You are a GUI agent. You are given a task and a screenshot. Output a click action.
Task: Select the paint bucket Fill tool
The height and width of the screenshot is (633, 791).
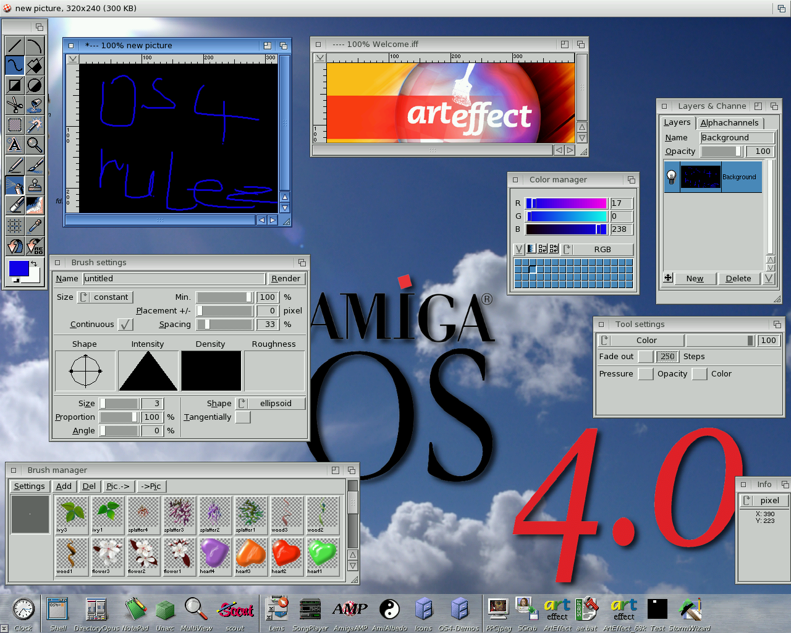click(35, 105)
